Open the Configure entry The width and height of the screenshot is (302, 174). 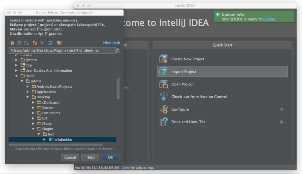point(223,109)
